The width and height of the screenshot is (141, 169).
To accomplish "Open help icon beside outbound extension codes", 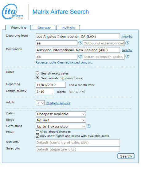I will click(127, 43).
